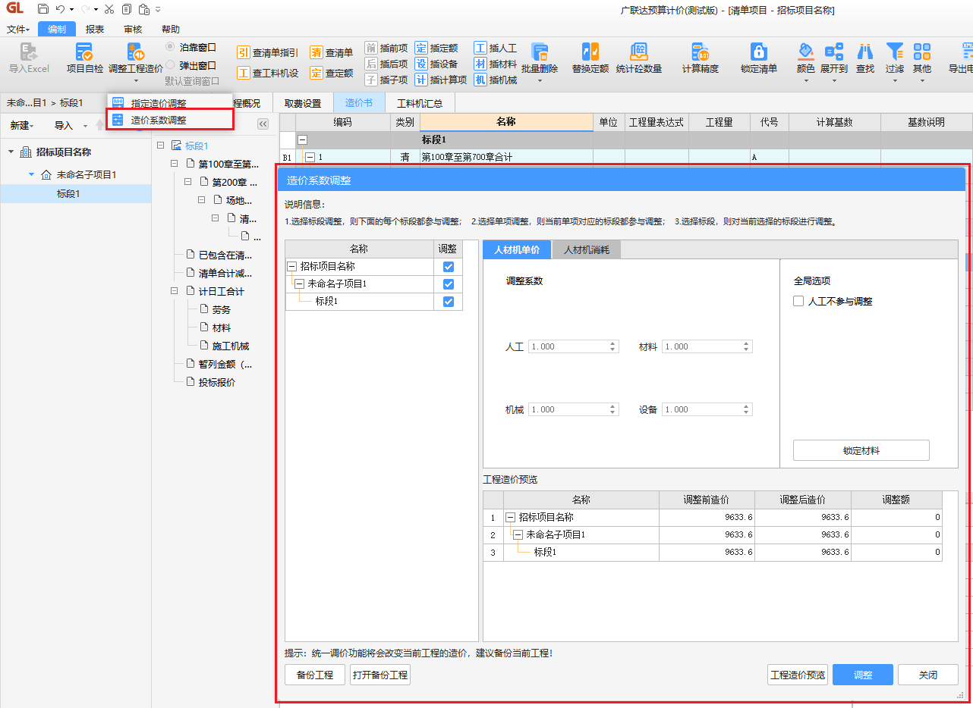Click the 统计砼数量 icon
The image size is (973, 708).
[638, 52]
